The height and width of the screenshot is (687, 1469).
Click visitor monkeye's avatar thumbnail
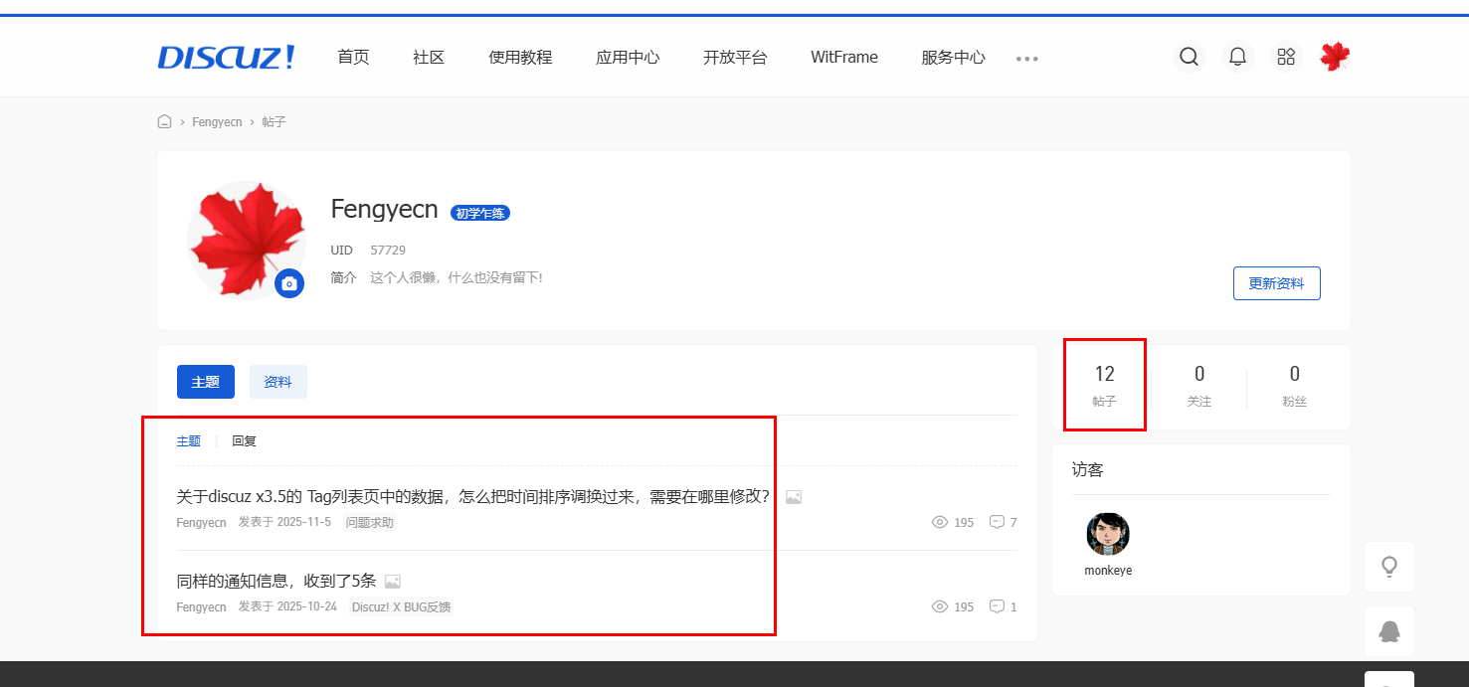click(1108, 534)
